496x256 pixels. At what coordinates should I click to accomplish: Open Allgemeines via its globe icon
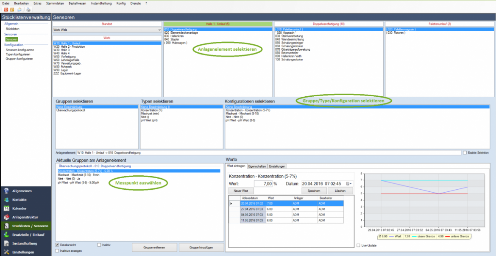click(6, 191)
